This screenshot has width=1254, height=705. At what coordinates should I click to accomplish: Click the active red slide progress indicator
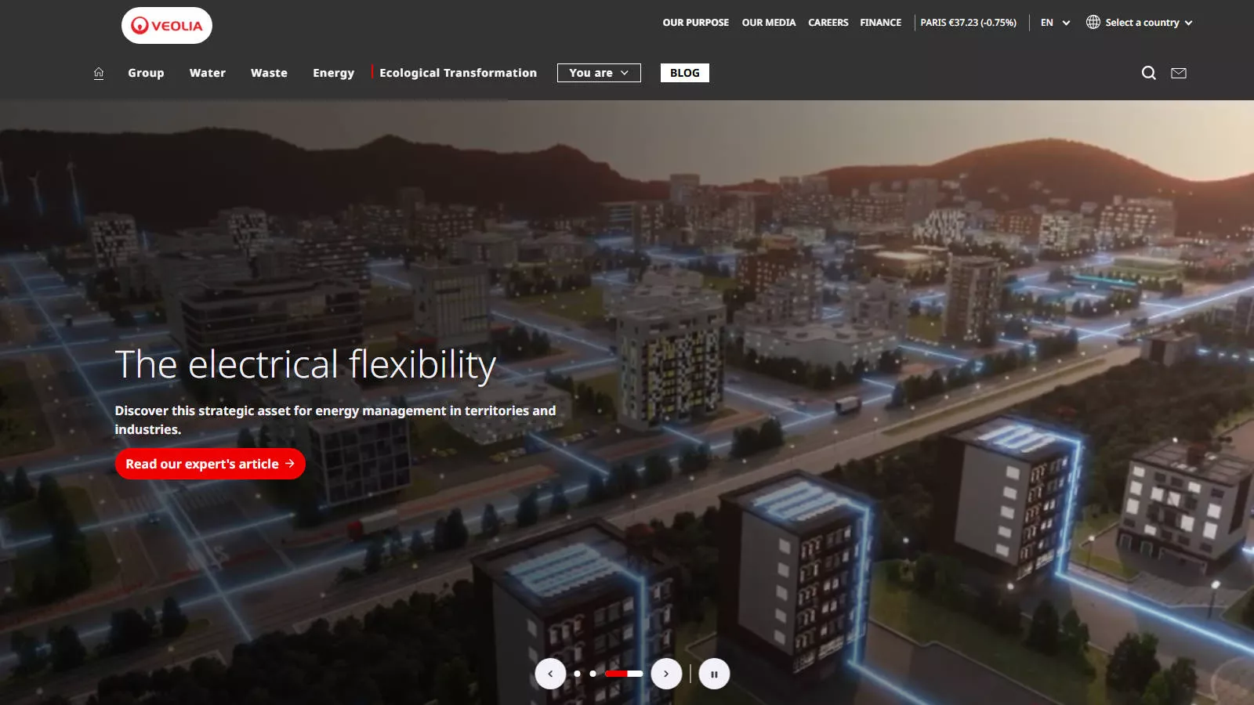point(624,674)
